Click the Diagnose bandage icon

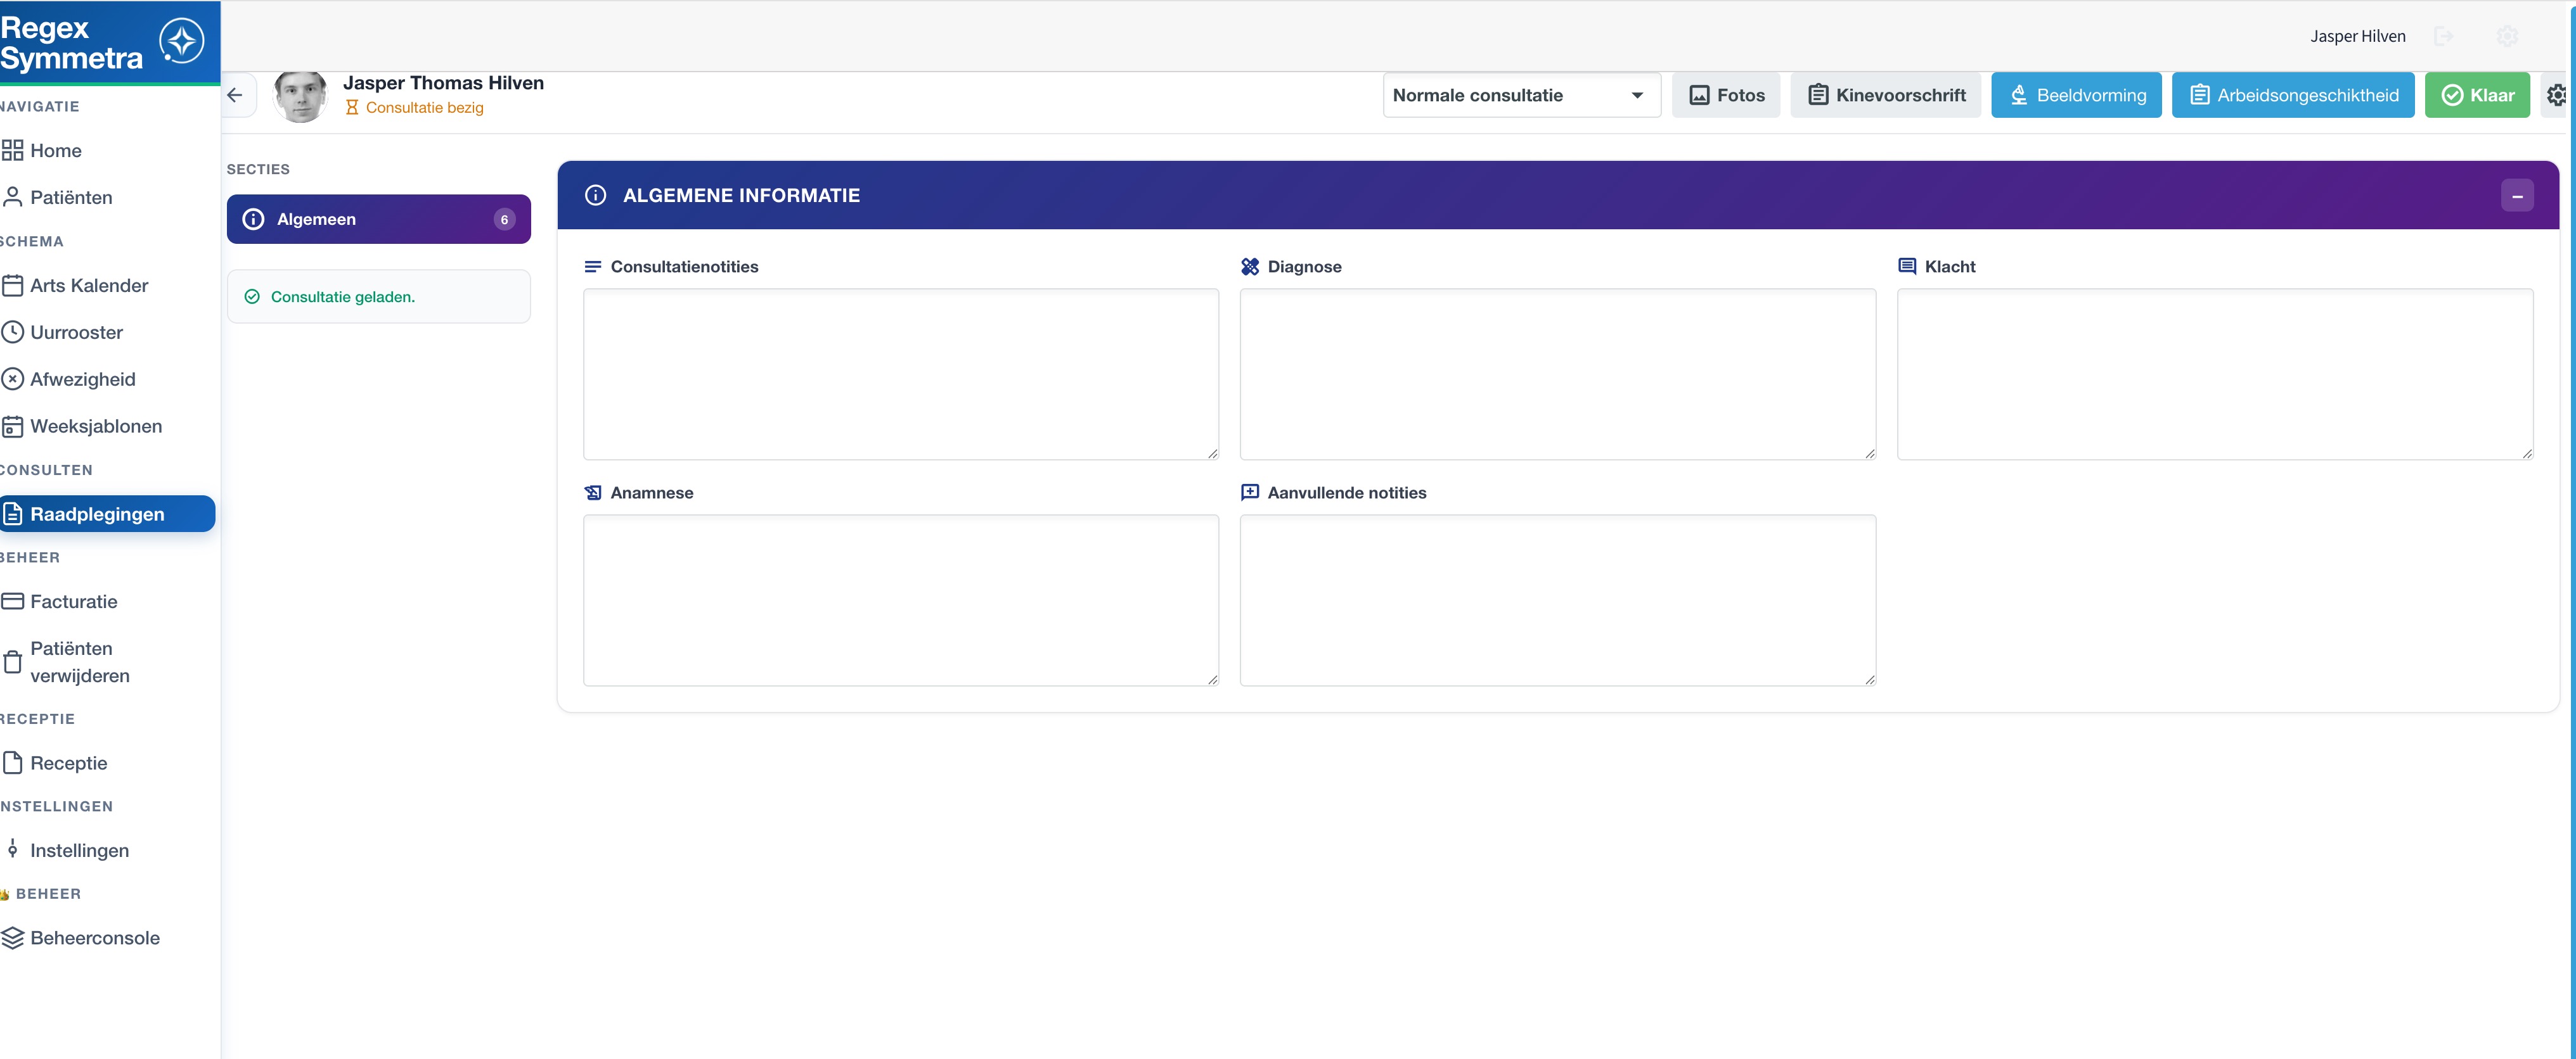pos(1250,267)
